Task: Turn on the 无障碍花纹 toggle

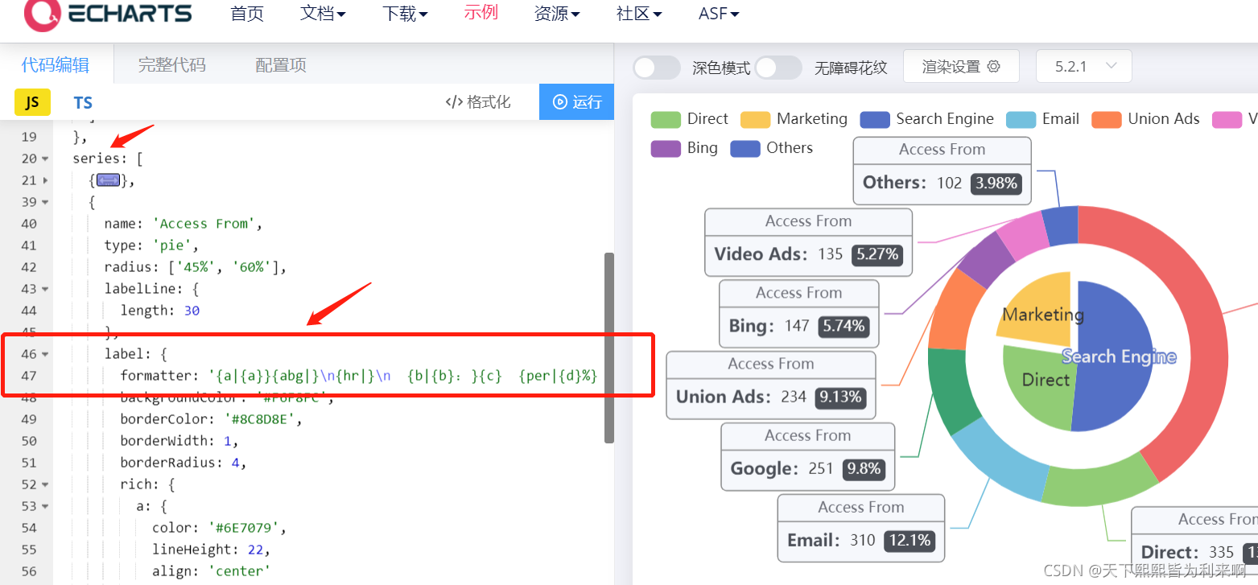Action: [x=777, y=68]
